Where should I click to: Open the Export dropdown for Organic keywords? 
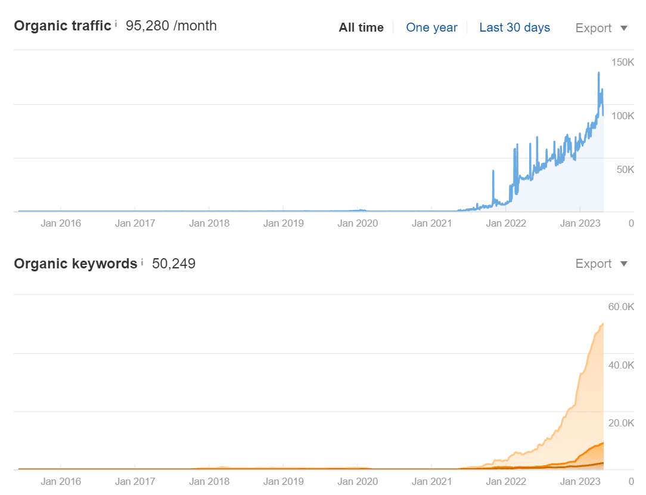(601, 264)
